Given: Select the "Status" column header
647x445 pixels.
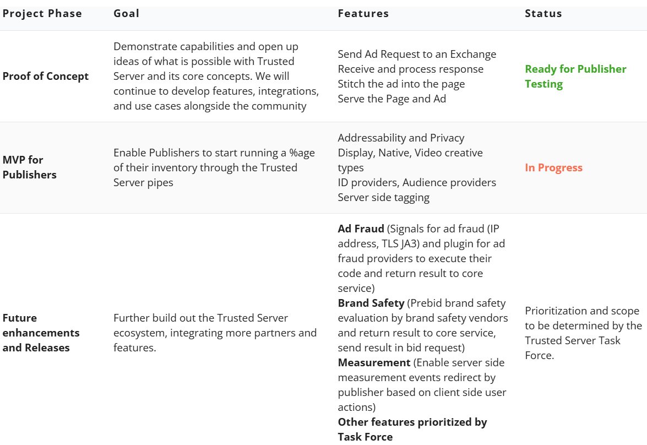Looking at the screenshot, I should coord(543,14).
